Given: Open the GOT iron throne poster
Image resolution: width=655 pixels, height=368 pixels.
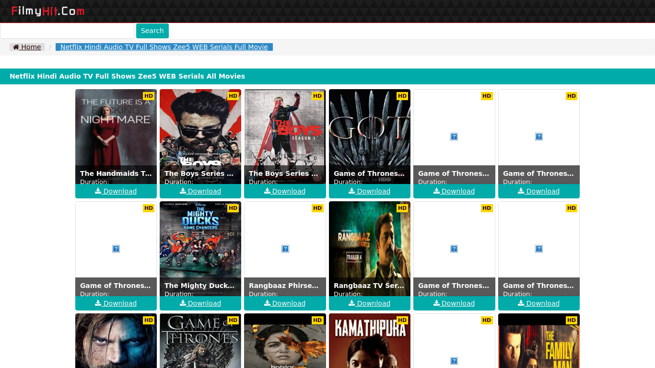Looking at the screenshot, I should 369,129.
